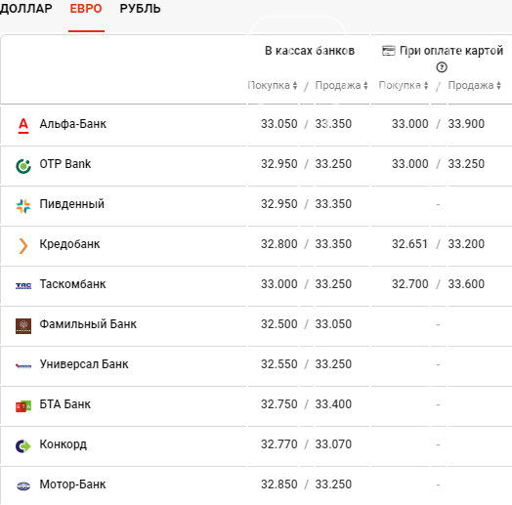Image resolution: width=512 pixels, height=505 pixels.
Task: Sort by card payment Продажа column
Action: tap(474, 86)
